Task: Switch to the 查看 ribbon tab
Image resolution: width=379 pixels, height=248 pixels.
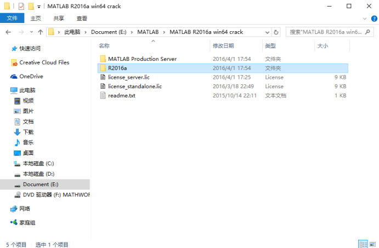Action: point(82,18)
